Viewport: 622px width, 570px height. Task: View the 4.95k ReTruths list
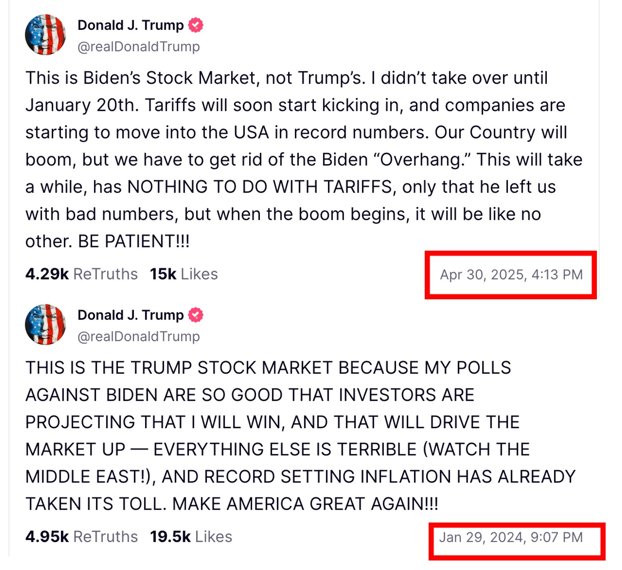(x=82, y=537)
